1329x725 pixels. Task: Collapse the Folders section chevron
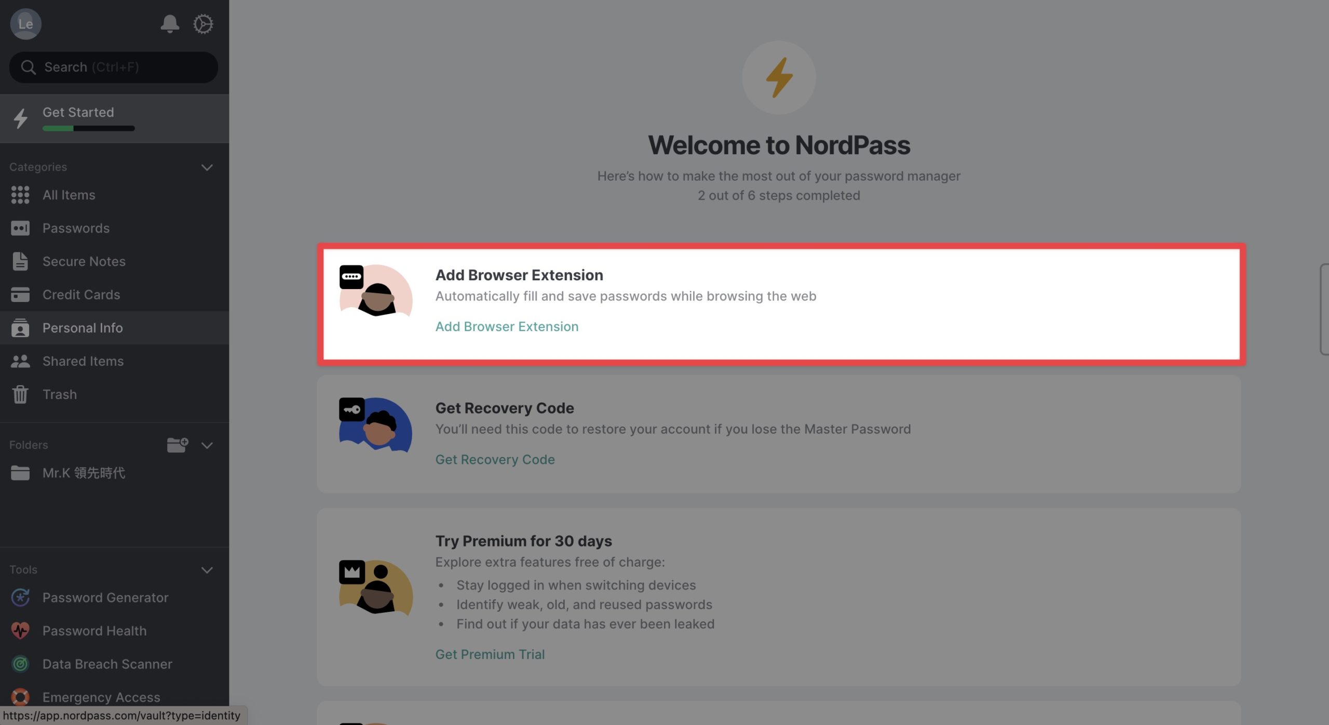207,445
